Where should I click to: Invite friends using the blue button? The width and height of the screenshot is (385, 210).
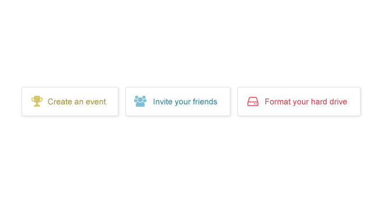tap(178, 101)
